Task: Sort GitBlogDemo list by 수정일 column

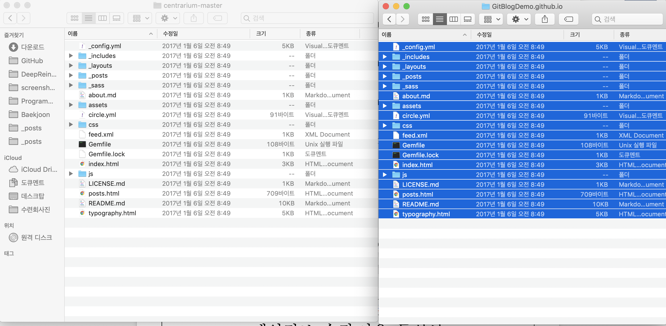Action: (x=484, y=35)
